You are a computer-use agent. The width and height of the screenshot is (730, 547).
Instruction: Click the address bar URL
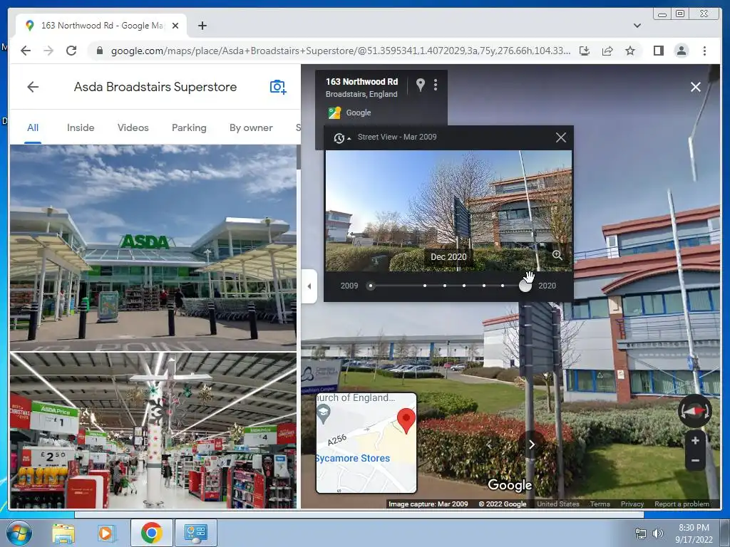[340, 51]
